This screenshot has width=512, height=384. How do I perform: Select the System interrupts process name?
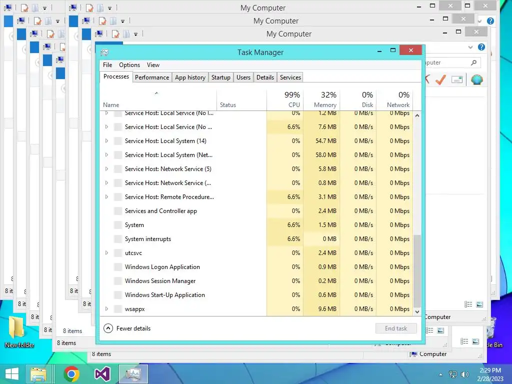click(148, 239)
